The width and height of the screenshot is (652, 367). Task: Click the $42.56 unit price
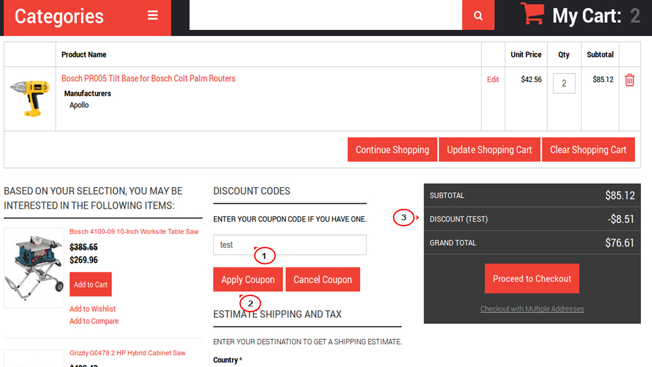[531, 80]
